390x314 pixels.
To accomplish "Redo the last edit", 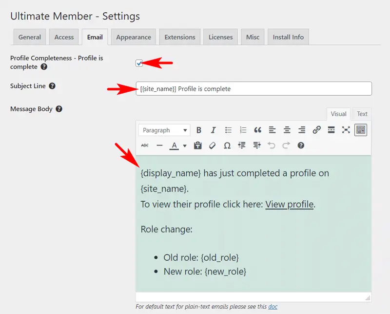I will (x=286, y=146).
